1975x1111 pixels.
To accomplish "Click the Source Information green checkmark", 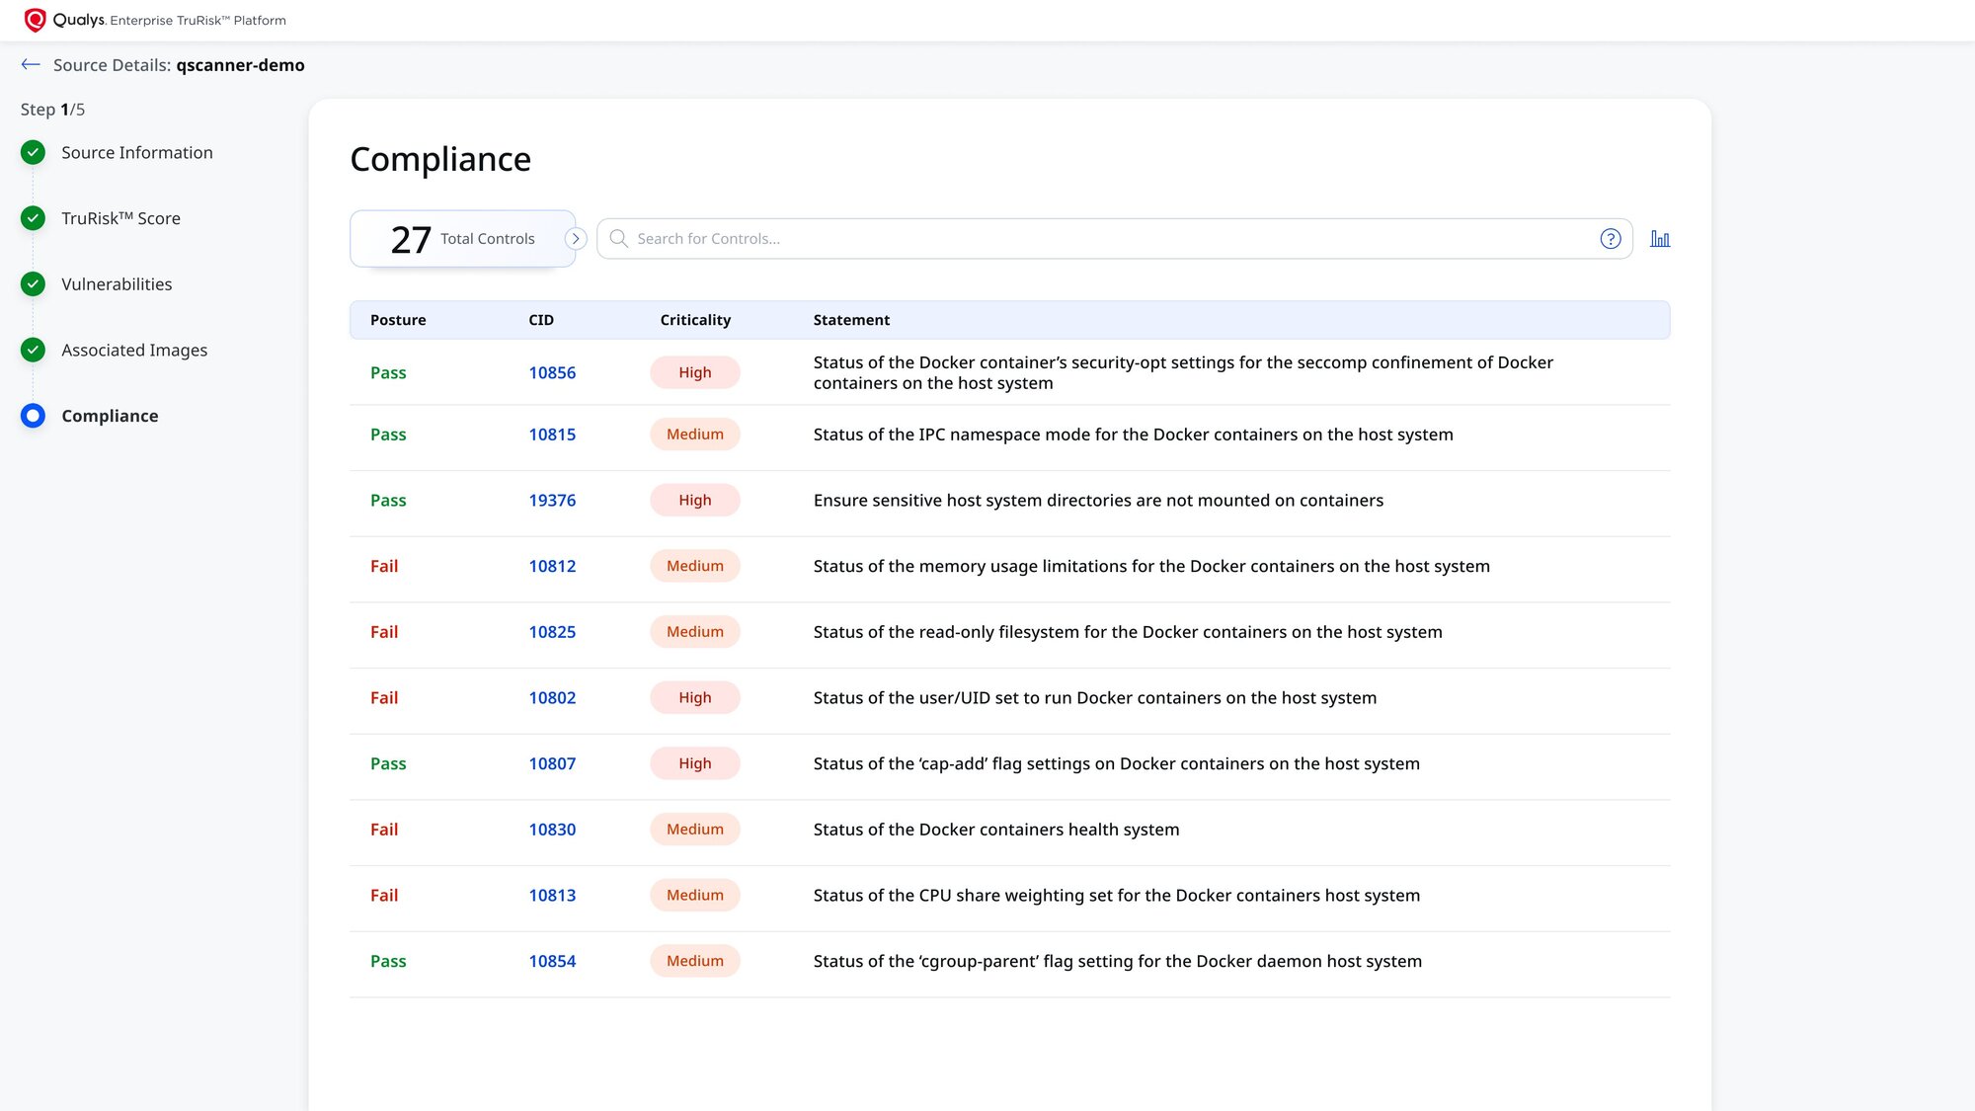I will (x=33, y=152).
